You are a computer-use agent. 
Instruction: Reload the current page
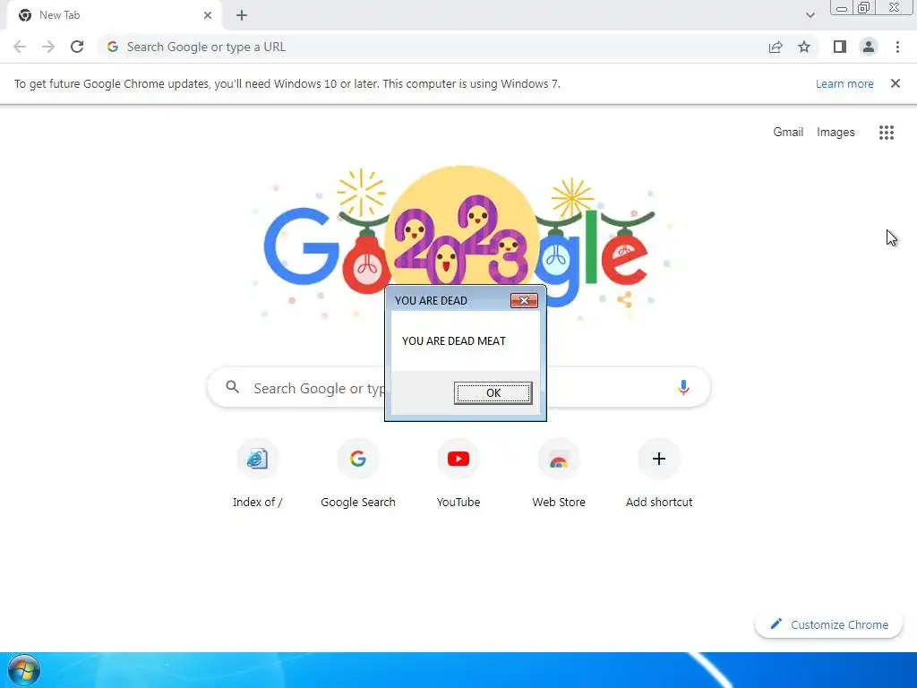(77, 47)
